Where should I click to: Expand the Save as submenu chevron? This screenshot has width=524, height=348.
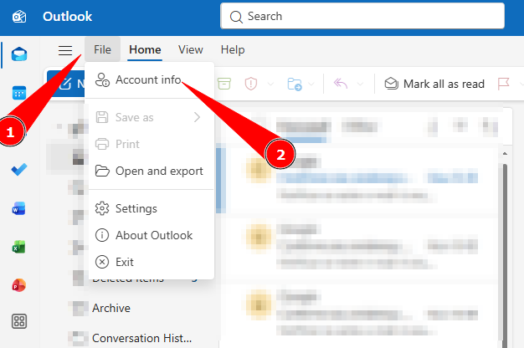click(198, 117)
